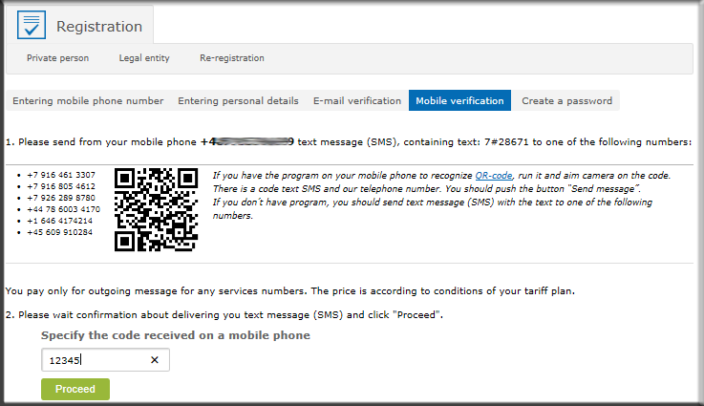Select the E-mail verification step
The width and height of the screenshot is (704, 406).
(357, 100)
